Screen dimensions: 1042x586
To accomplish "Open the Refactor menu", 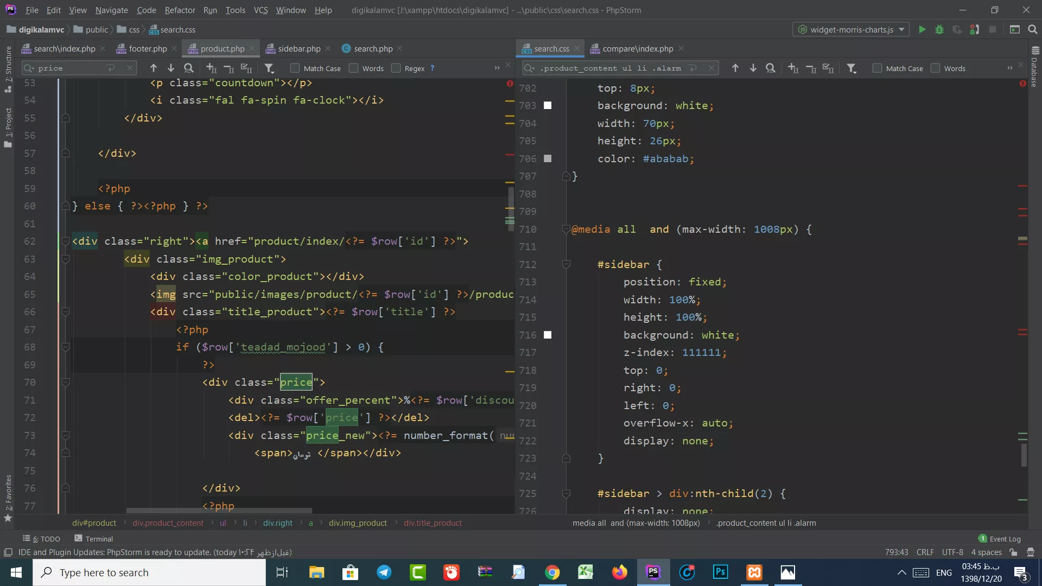I will [x=180, y=10].
